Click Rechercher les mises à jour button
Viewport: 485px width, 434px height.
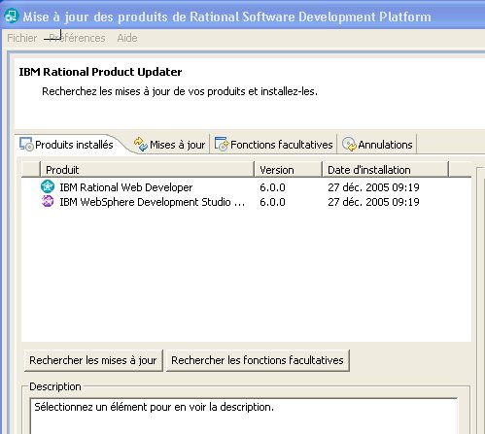click(x=93, y=360)
